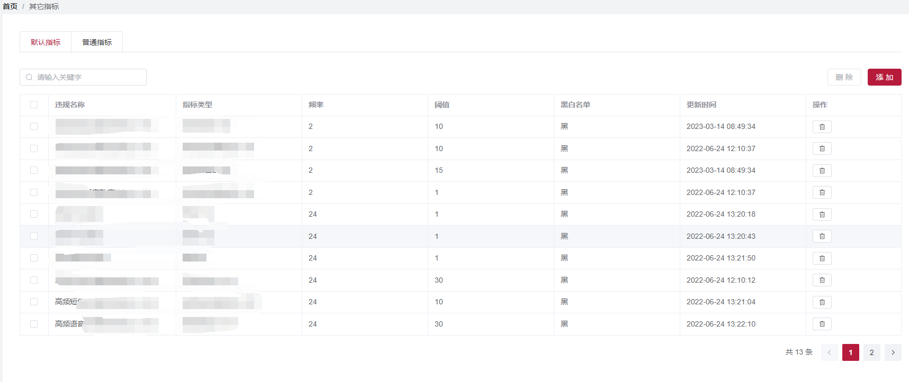Delete the row updated 2022-06-24 13:21:50
The image size is (909, 382).
[822, 258]
